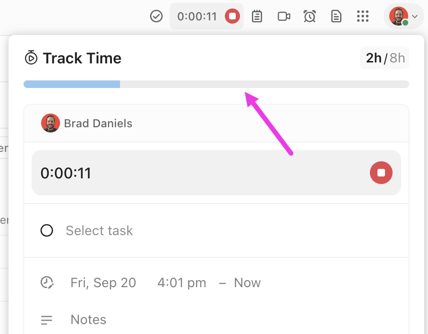Screen dimensions: 428x334
Task: Click the Notes lines icon
Action: coord(47,320)
